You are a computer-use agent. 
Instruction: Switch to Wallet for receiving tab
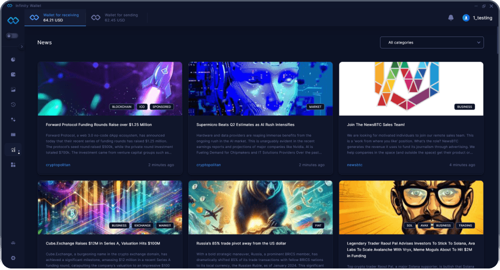(55, 17)
